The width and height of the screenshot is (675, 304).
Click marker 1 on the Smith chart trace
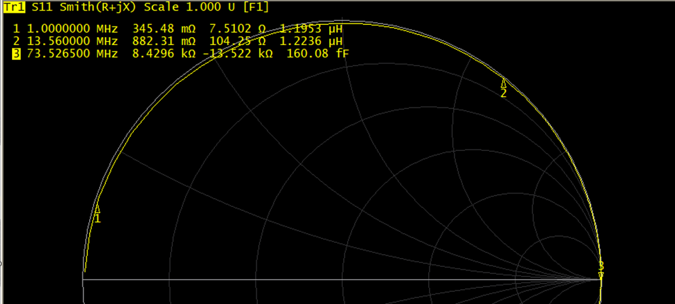(98, 214)
